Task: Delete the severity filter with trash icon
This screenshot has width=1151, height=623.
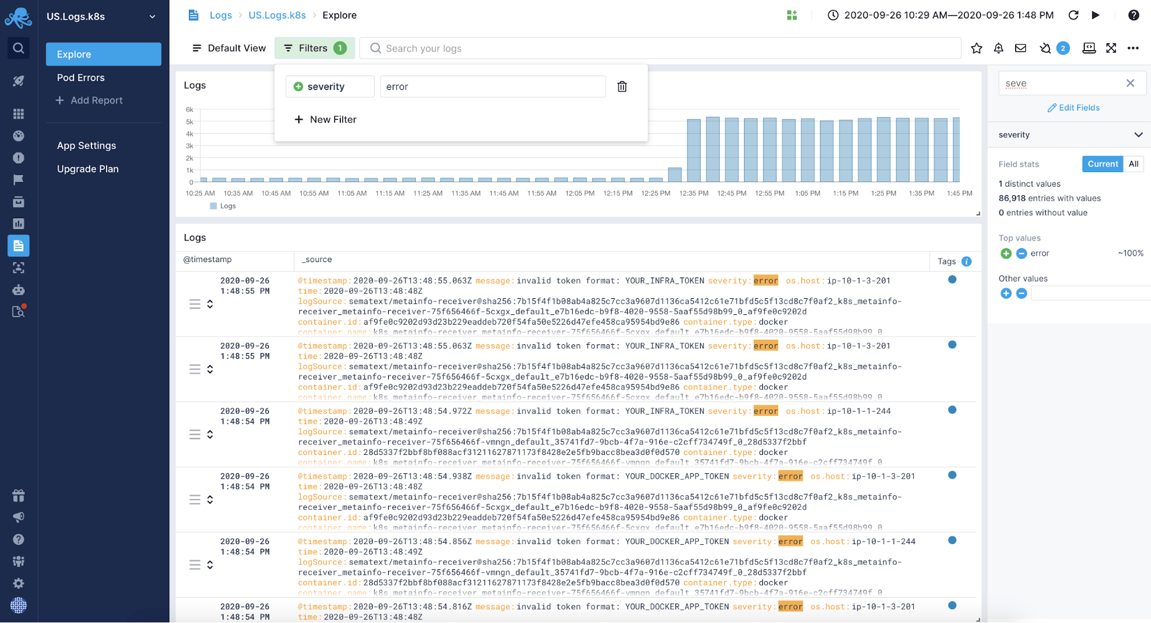Action: [x=622, y=86]
